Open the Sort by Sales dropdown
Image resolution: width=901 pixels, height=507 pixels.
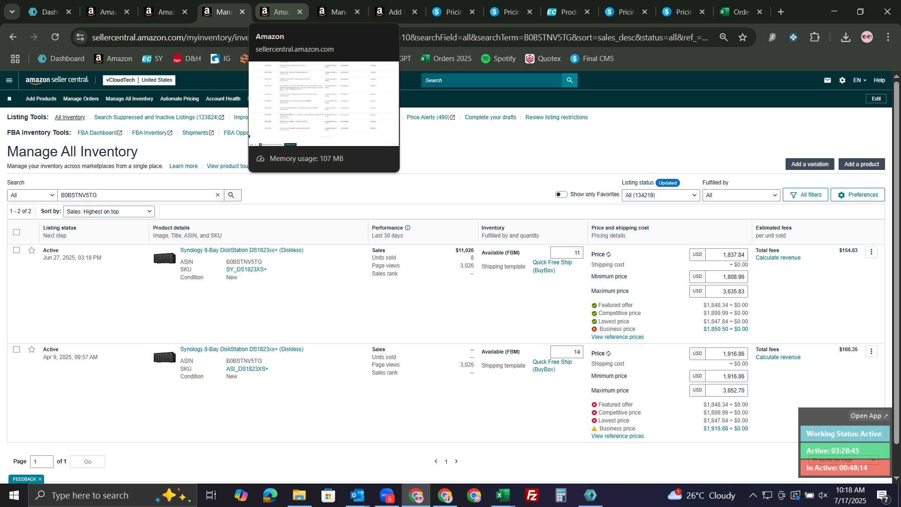click(109, 211)
